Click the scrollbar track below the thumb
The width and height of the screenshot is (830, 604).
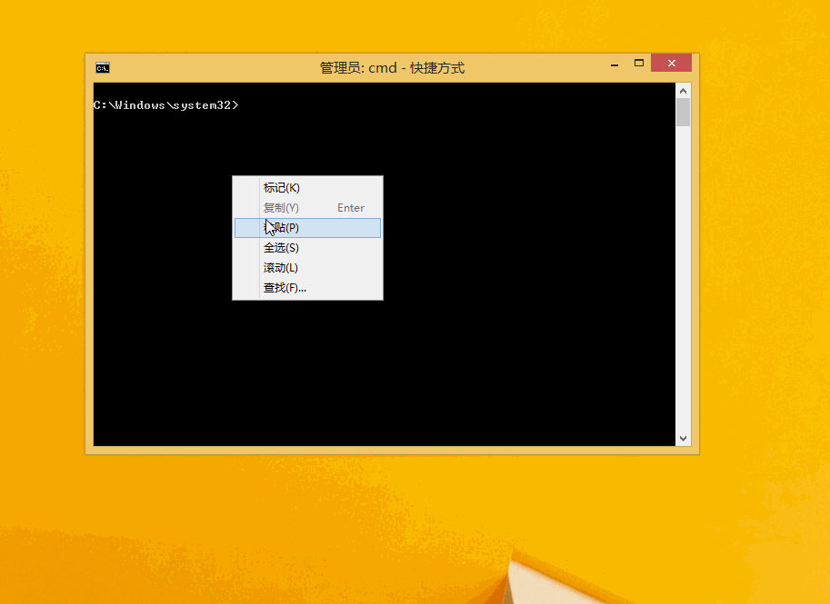(x=683, y=272)
